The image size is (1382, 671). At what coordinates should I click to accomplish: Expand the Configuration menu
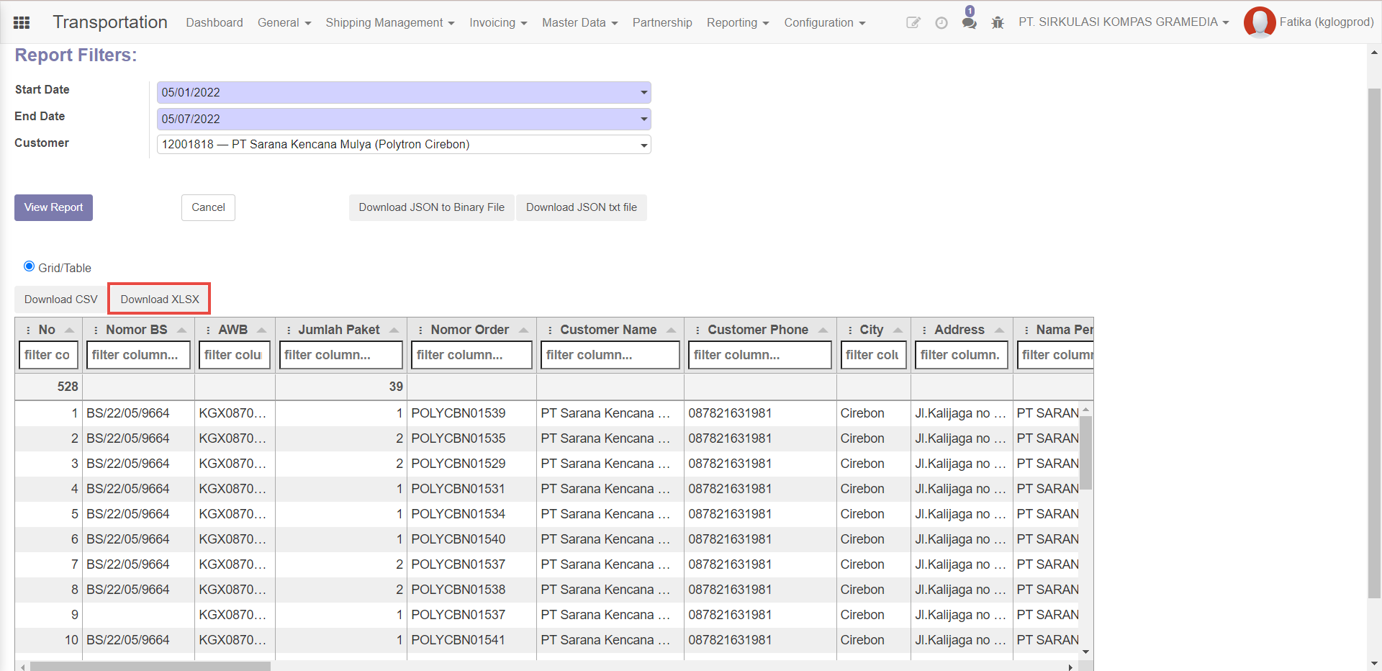[x=825, y=22]
